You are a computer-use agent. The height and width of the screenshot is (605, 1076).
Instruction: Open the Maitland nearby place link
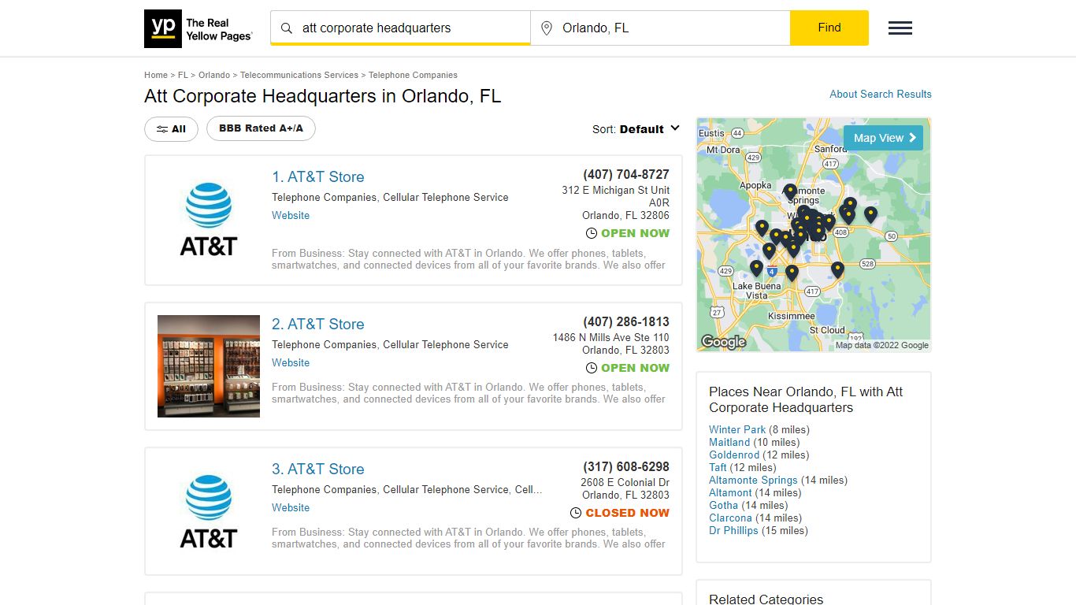pyautogui.click(x=729, y=443)
